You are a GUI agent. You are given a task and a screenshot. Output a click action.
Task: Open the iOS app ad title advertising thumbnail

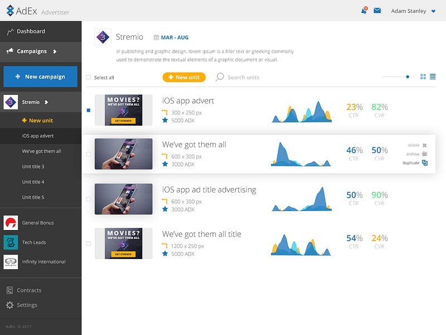pos(123,199)
